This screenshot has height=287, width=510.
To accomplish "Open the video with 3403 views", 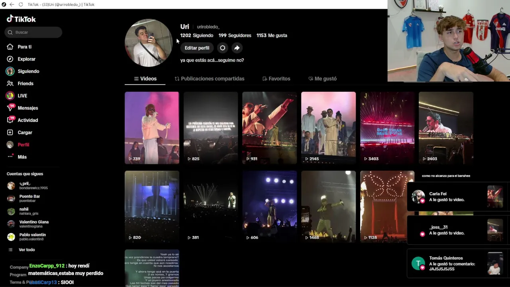I will [387, 128].
